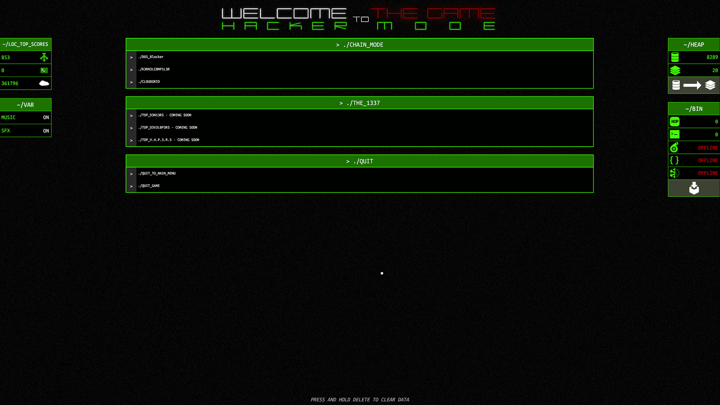Select ./QUIT_GAME option
This screenshot has height=405, width=720.
(149, 186)
